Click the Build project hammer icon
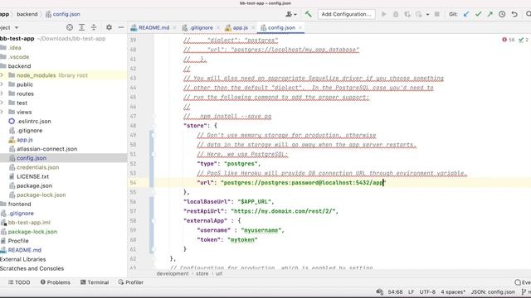Screen dimensions: 531x298 click(x=308, y=14)
